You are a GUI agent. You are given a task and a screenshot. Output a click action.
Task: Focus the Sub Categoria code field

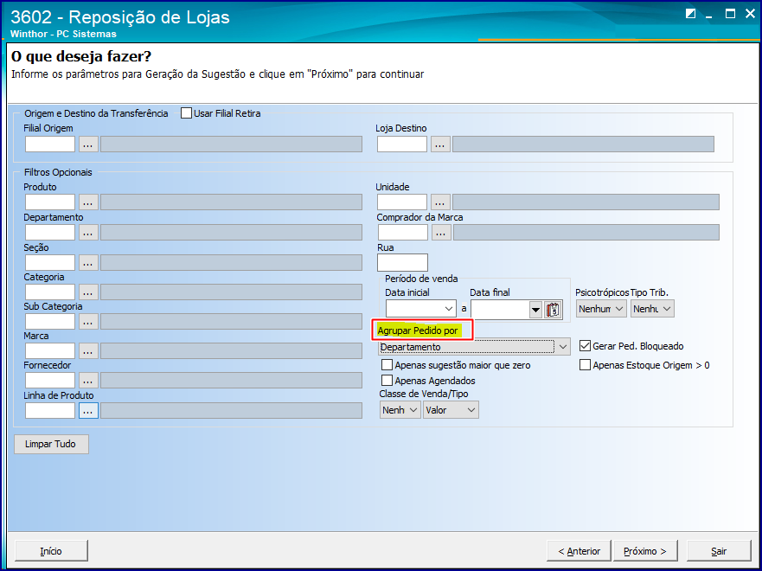pos(50,321)
